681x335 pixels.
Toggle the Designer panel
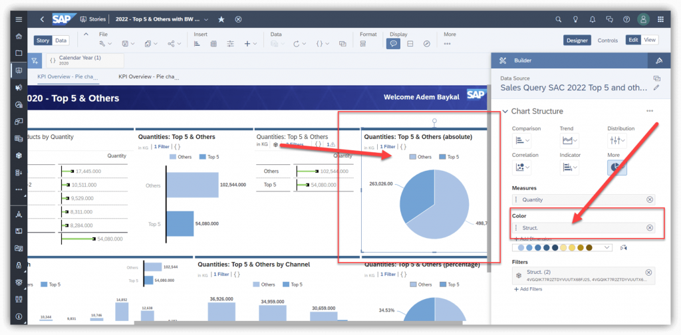[x=577, y=41]
